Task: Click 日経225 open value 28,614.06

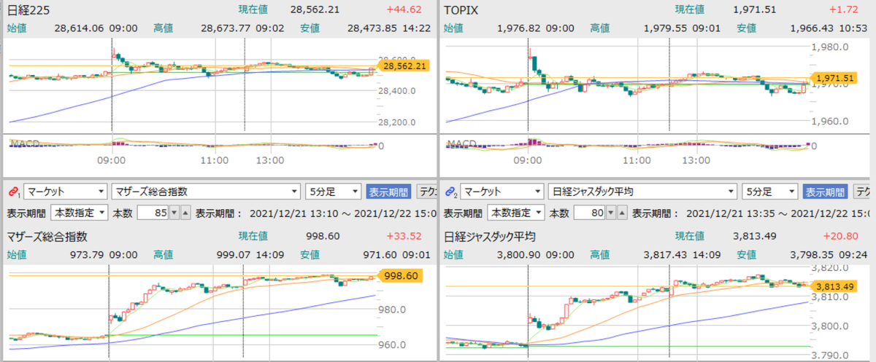Action: 80,28
